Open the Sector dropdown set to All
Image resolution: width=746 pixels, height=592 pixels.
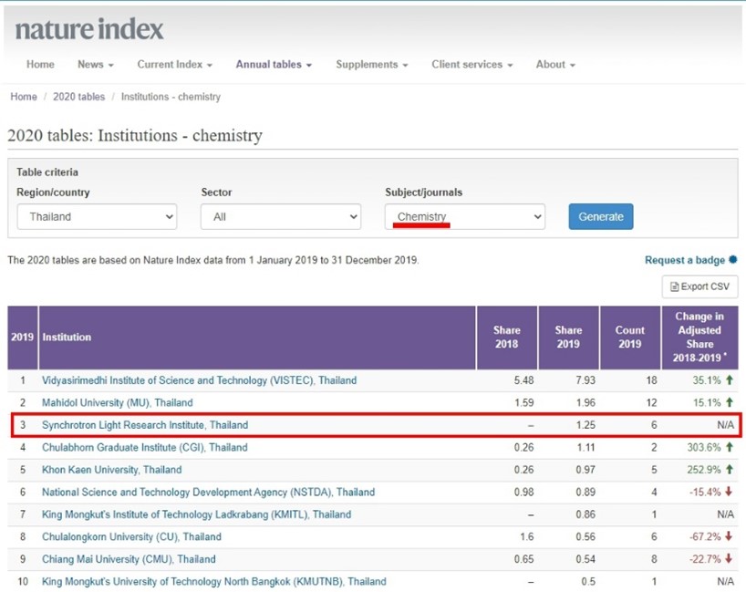[281, 216]
